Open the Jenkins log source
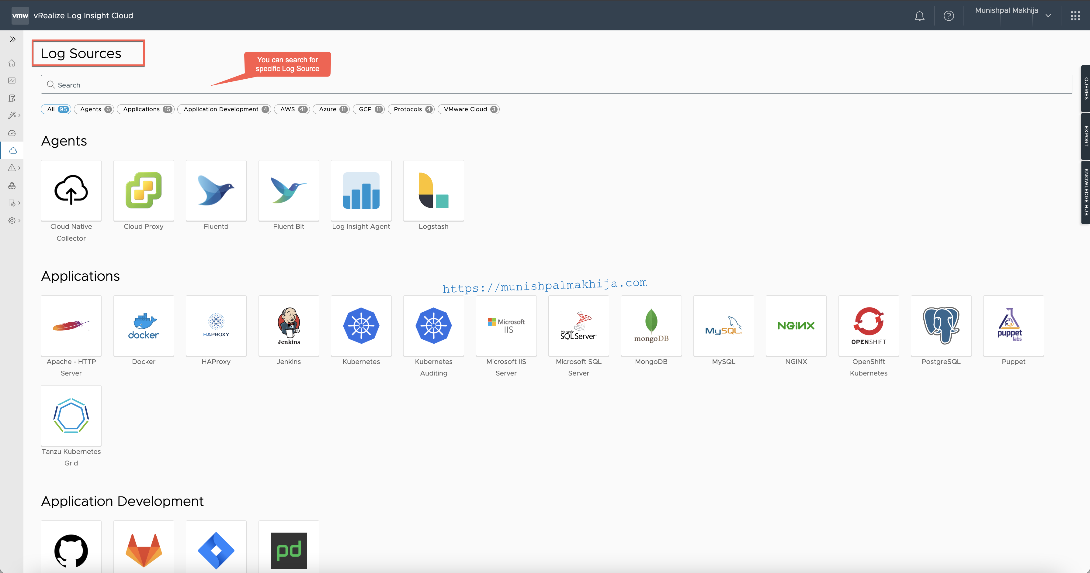 (289, 326)
